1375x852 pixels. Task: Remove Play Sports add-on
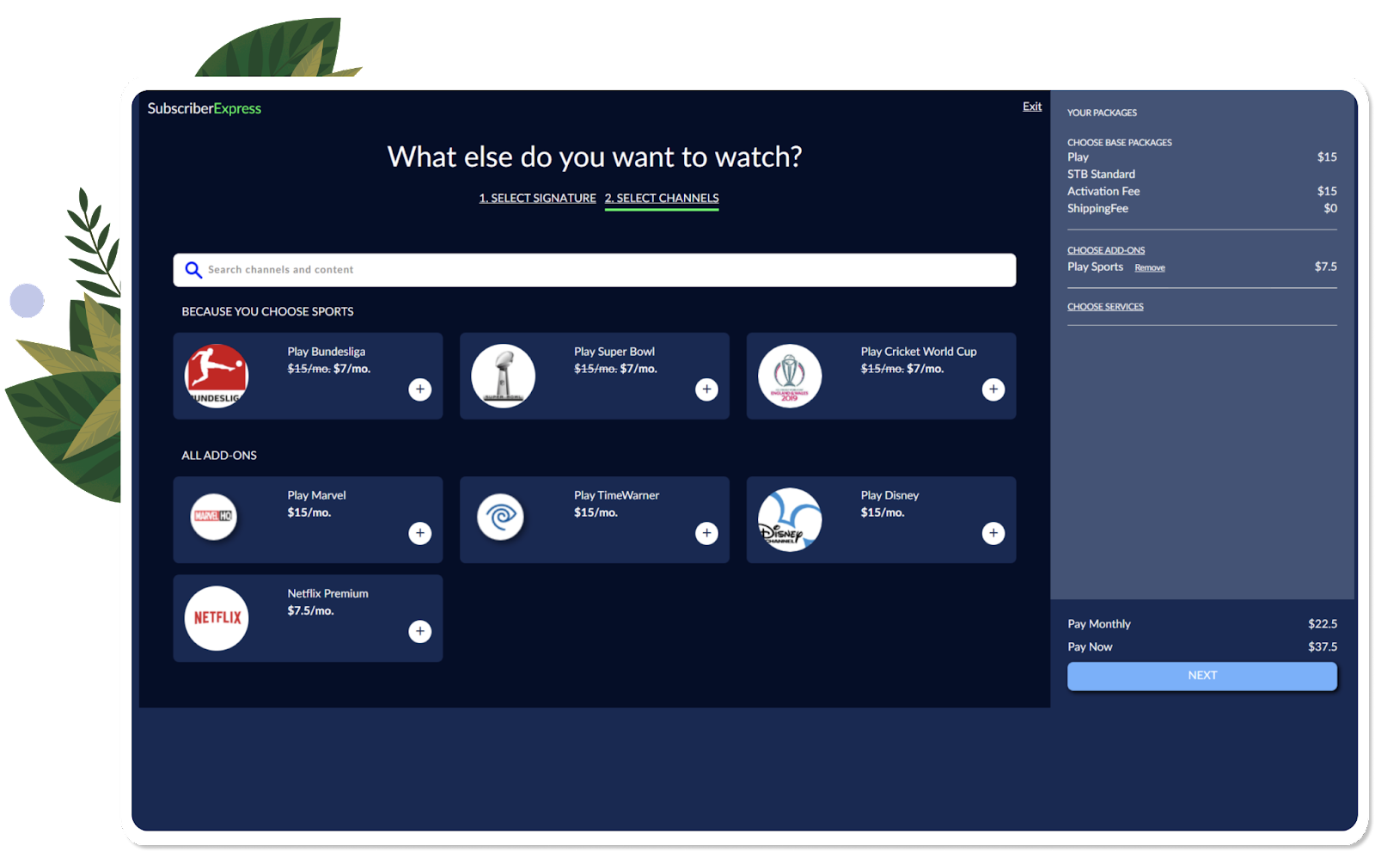click(x=1150, y=267)
